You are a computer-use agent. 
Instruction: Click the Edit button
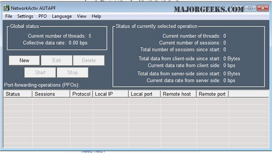tap(57, 61)
